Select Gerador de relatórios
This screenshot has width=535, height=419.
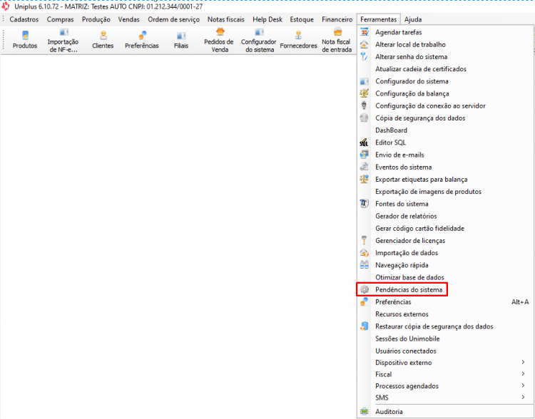pos(445,216)
